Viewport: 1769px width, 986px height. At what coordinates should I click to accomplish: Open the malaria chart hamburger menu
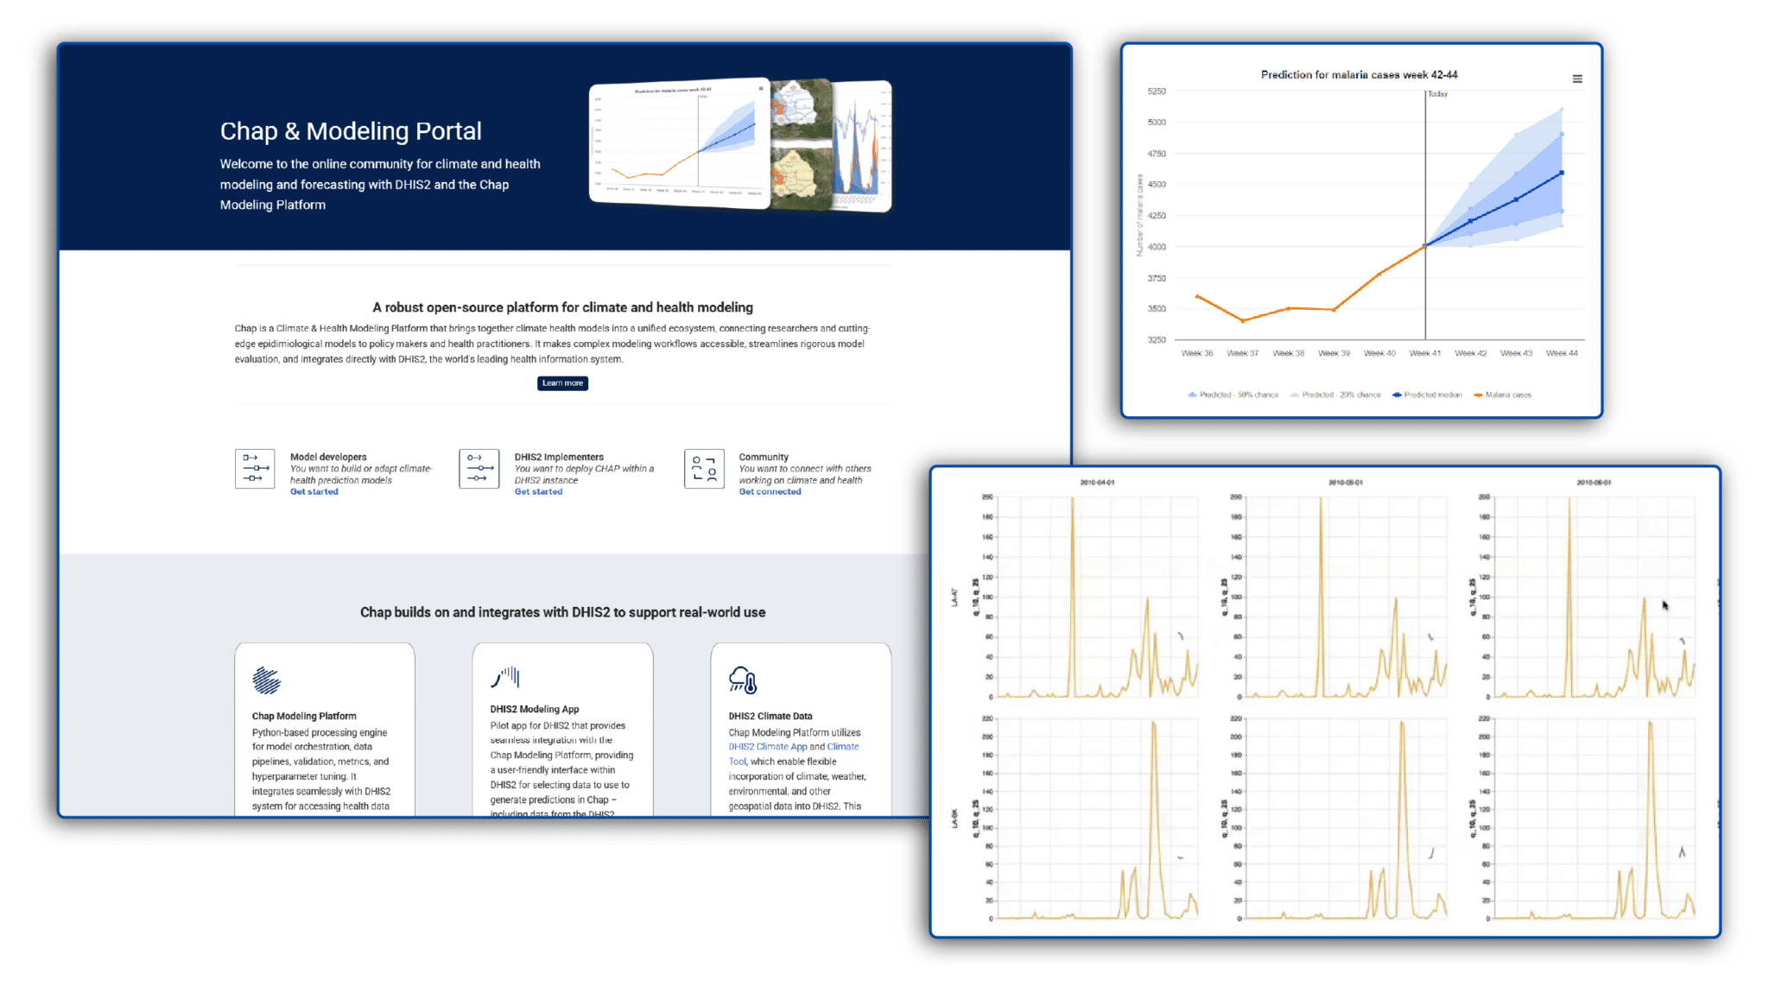click(1577, 79)
